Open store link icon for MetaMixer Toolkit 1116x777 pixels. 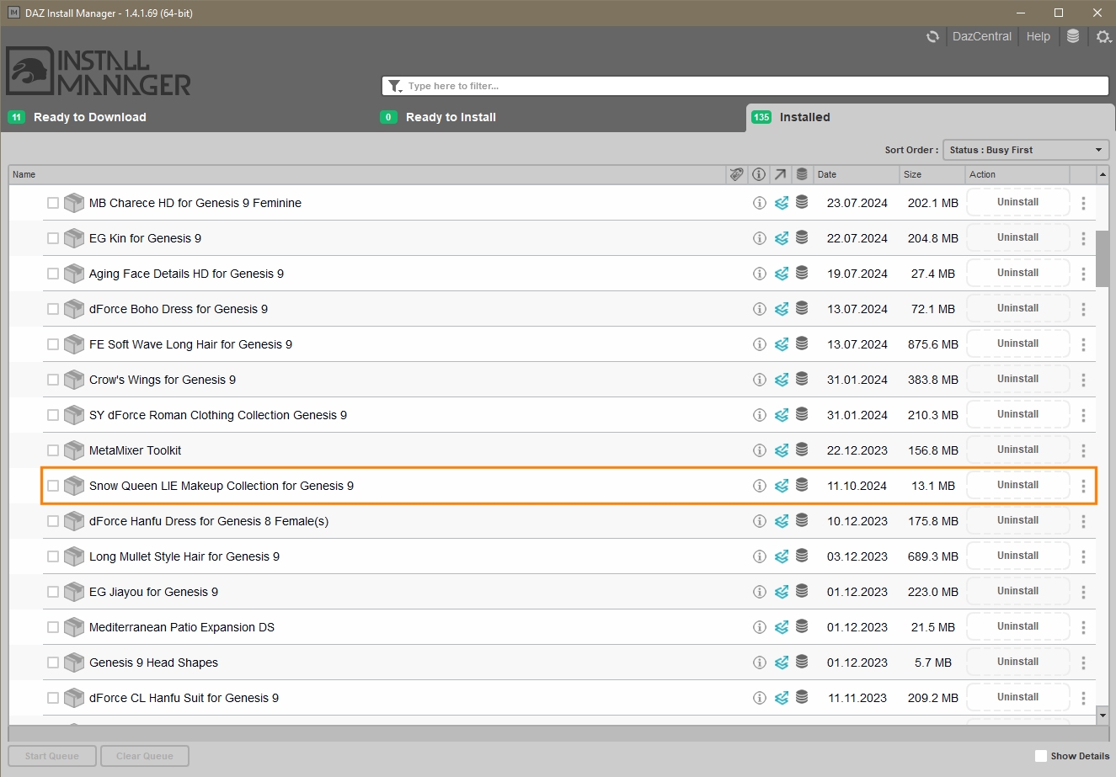tap(782, 450)
